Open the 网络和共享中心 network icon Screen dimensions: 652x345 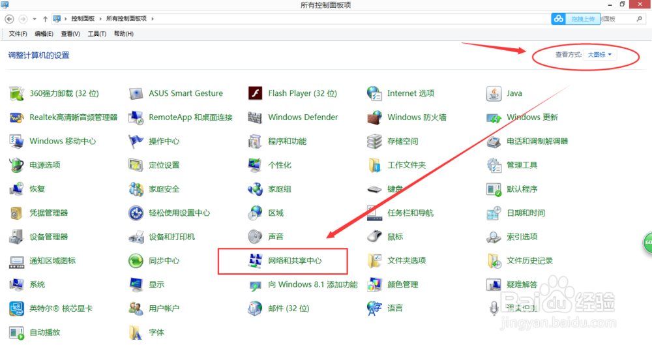tap(255, 261)
